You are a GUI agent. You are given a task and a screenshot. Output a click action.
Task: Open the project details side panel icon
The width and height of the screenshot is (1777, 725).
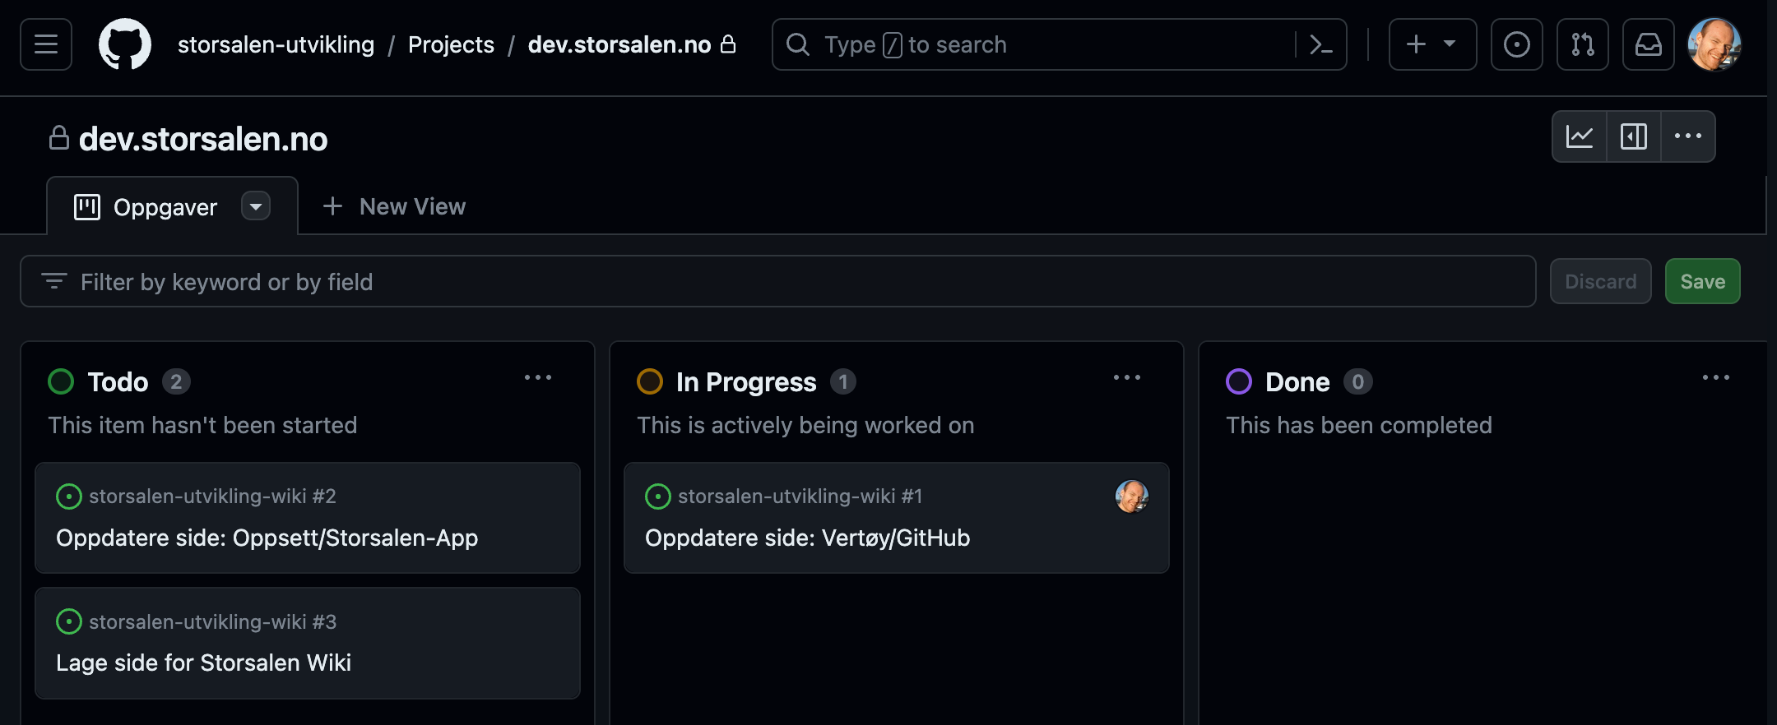1634,136
